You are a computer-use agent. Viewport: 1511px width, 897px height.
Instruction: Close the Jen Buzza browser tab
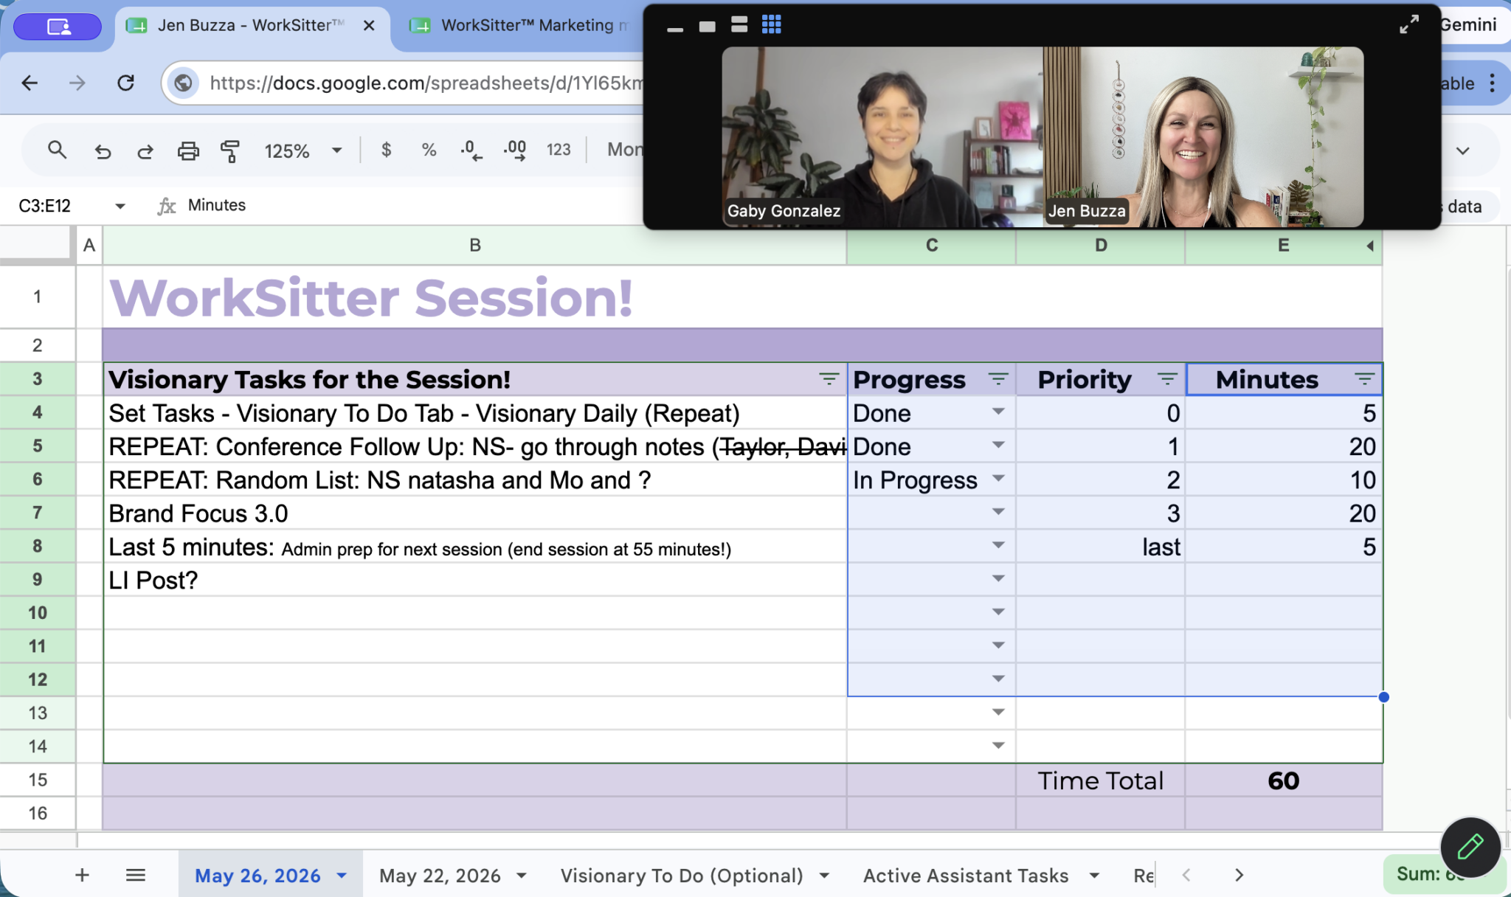click(x=369, y=26)
